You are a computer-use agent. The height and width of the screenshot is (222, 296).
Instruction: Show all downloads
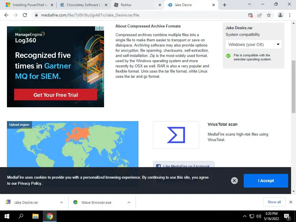pyautogui.click(x=274, y=202)
